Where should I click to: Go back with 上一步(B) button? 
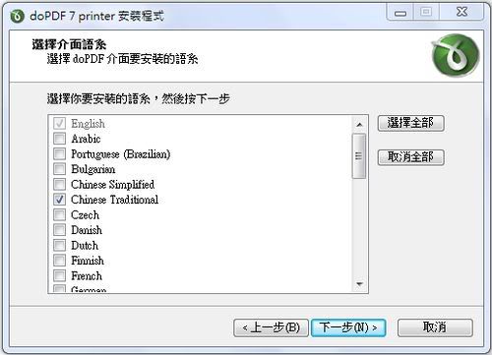[271, 327]
